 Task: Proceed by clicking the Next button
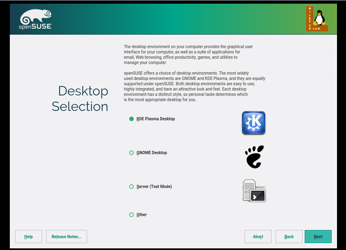click(318, 237)
